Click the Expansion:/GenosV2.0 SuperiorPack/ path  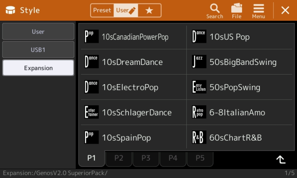point(55,173)
